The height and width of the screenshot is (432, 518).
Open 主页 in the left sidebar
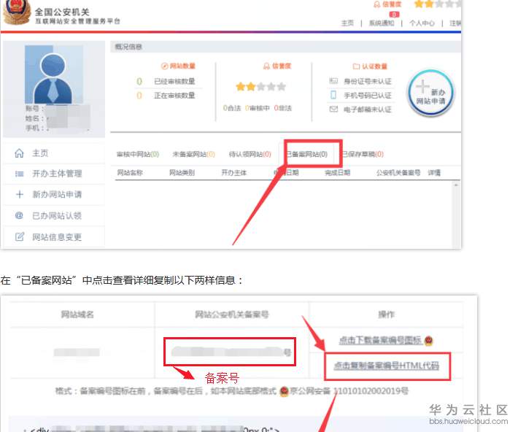[x=40, y=153]
